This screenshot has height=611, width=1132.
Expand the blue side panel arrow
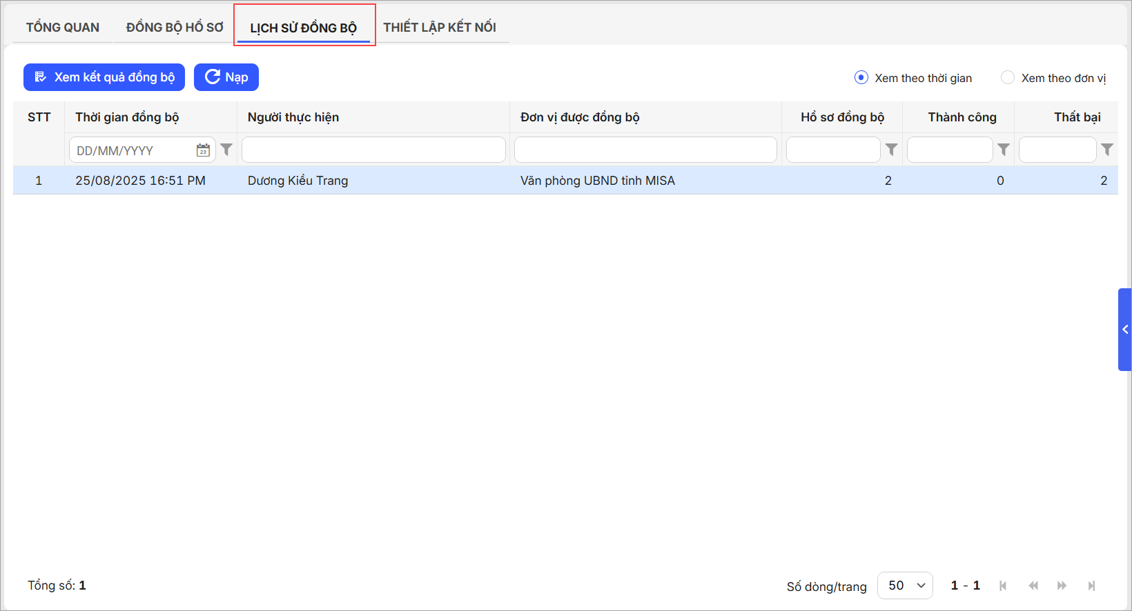coord(1125,330)
